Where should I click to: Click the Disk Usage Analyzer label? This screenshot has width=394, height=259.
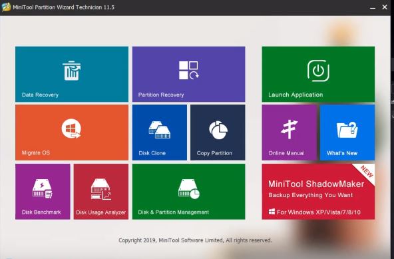click(x=100, y=212)
